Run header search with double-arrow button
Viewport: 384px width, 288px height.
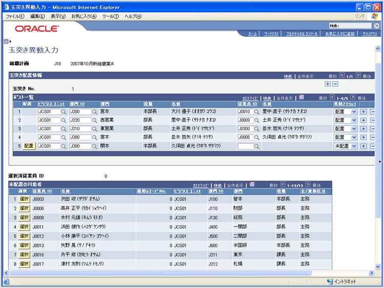(x=377, y=26)
